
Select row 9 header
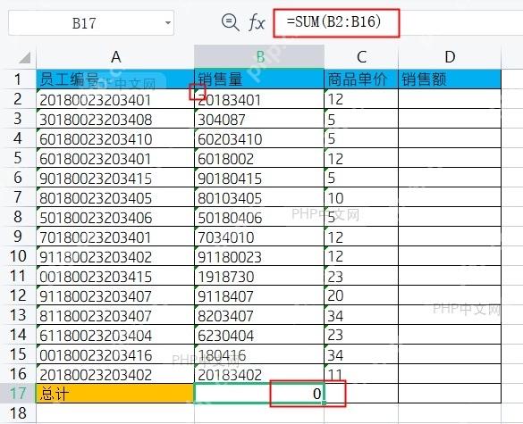point(18,237)
